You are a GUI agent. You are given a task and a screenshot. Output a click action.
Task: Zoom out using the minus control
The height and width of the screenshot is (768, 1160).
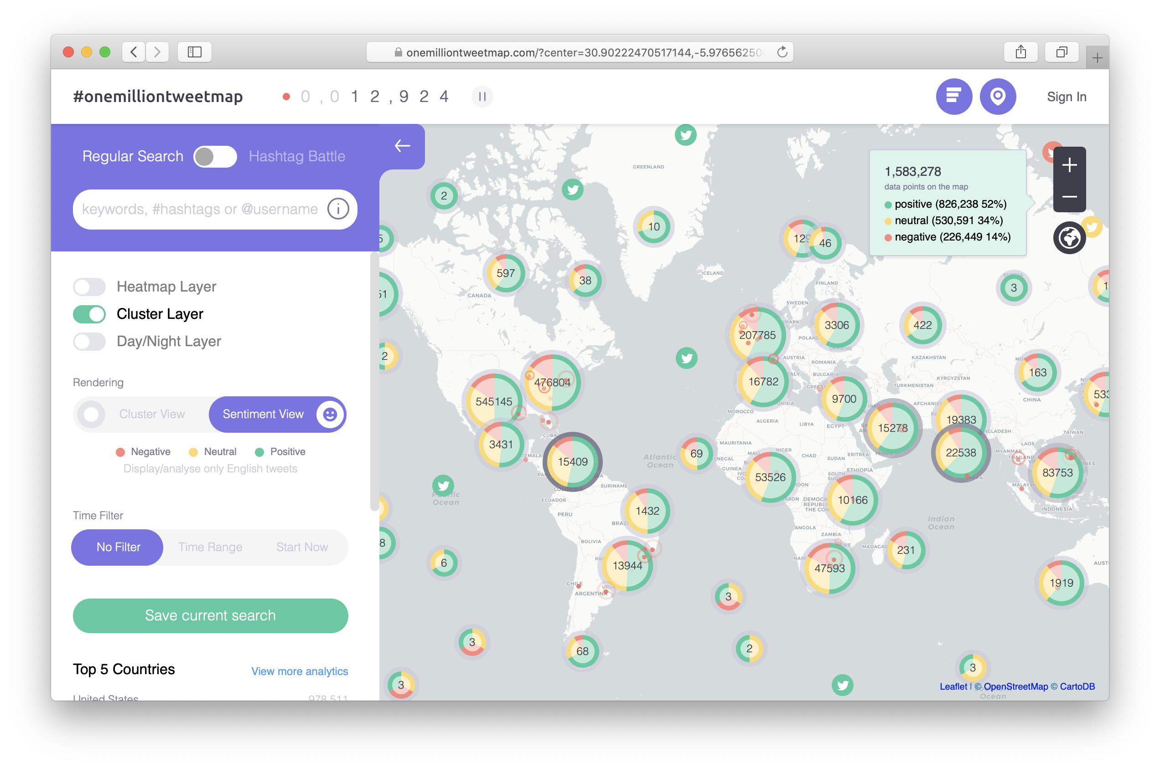[1069, 197]
